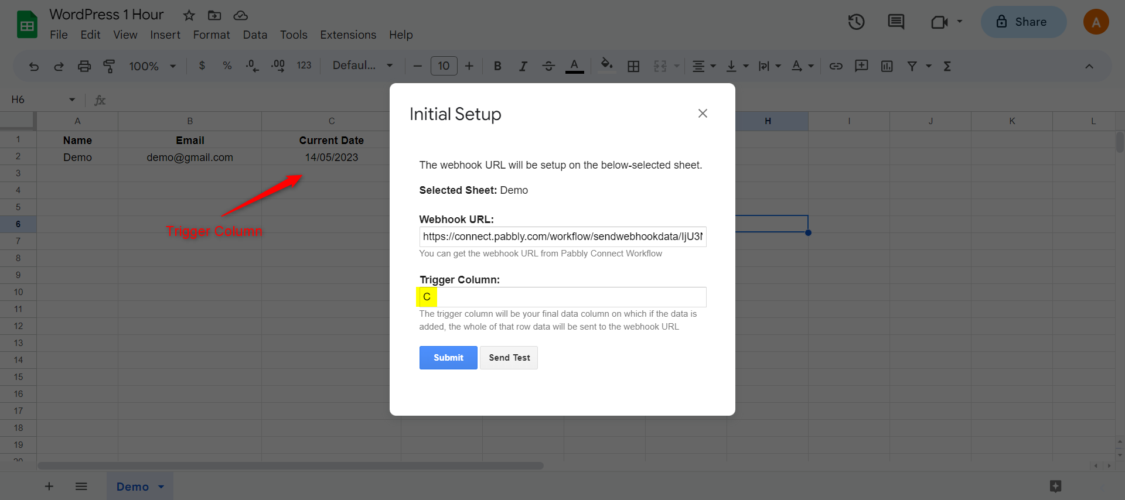Open the text color picker
Screen dimensions: 1125x500
574,66
